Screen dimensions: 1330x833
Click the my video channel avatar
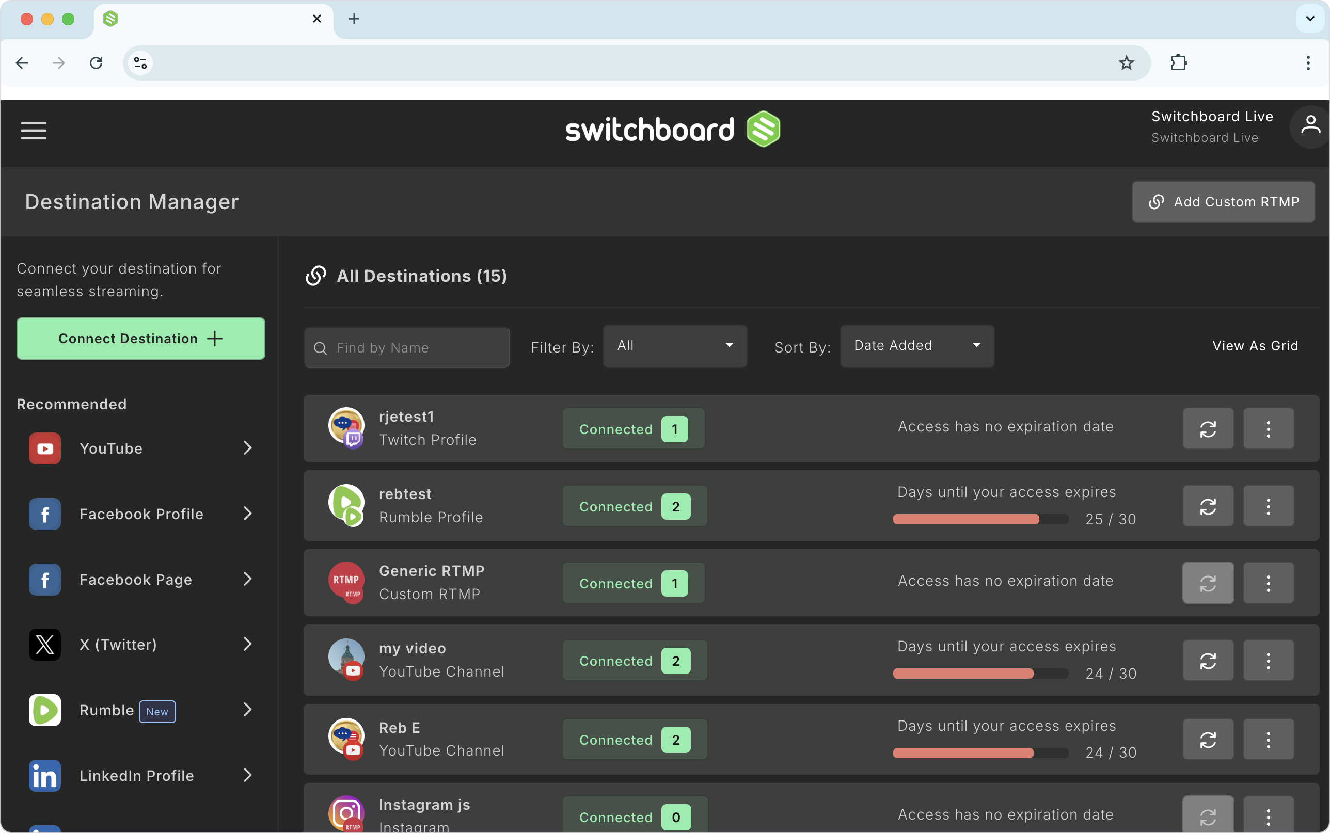[x=346, y=660]
